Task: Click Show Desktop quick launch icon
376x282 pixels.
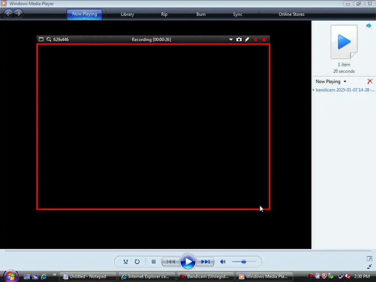Action: pos(26,276)
